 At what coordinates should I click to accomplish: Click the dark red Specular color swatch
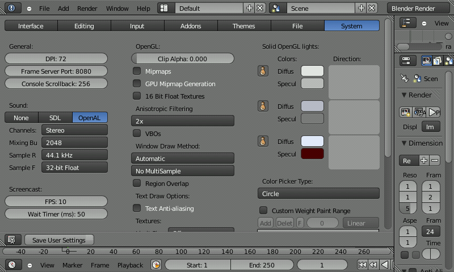pos(312,154)
